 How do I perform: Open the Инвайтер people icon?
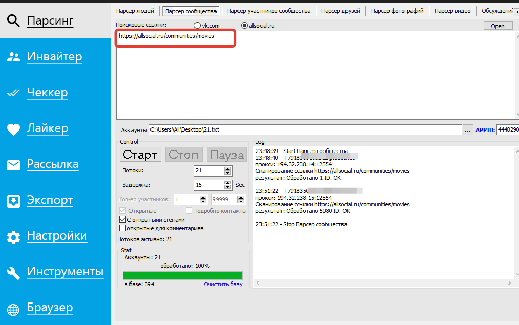tap(14, 57)
